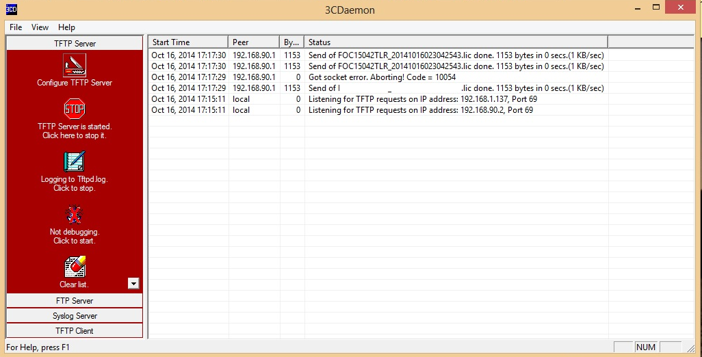The image size is (702, 357).
Task: Switch to the FTP Server panel
Action: click(75, 301)
